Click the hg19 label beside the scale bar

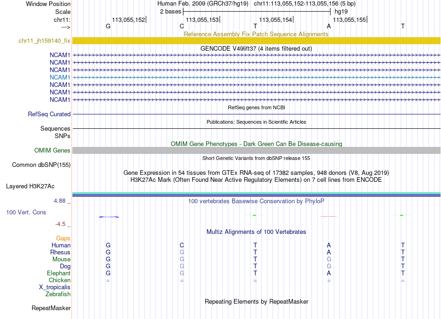click(341, 12)
